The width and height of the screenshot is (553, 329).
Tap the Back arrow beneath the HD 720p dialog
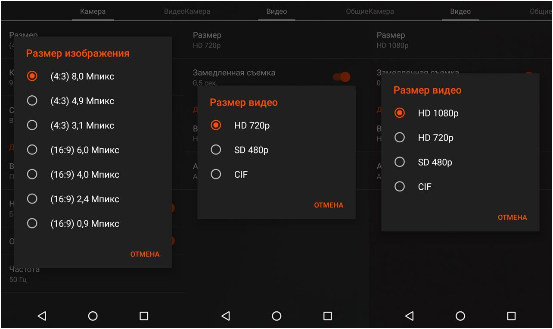pos(226,316)
